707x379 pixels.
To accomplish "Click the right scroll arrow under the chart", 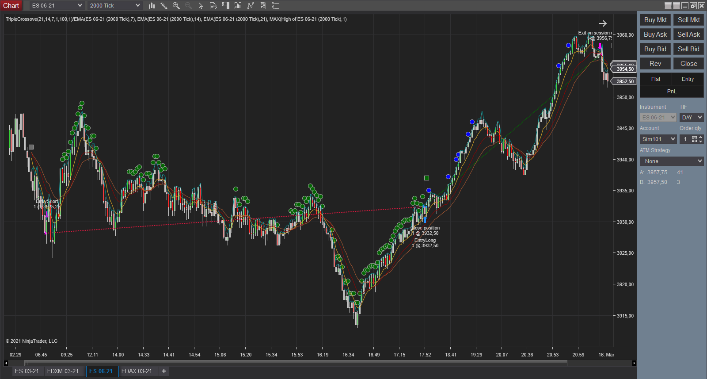I will click(x=634, y=363).
